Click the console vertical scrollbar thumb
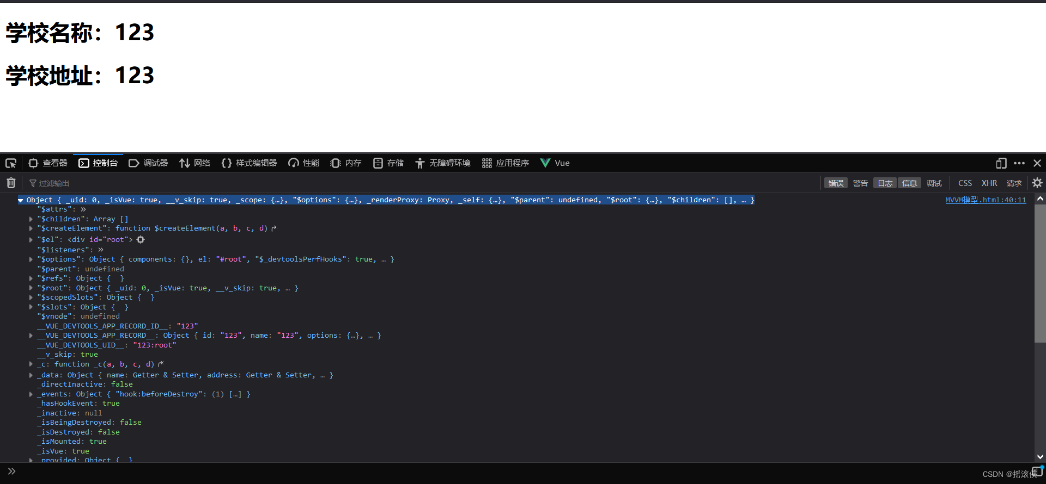Viewport: 1046px width, 484px height. [1040, 274]
